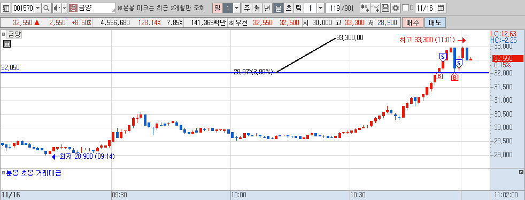Expand the stock code 001570 dropdown
Viewport: 525px width, 200px height.
tap(37, 8)
